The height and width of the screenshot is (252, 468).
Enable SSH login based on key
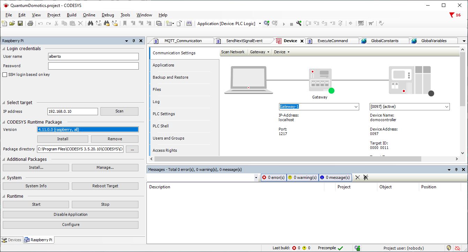[x=5, y=74]
